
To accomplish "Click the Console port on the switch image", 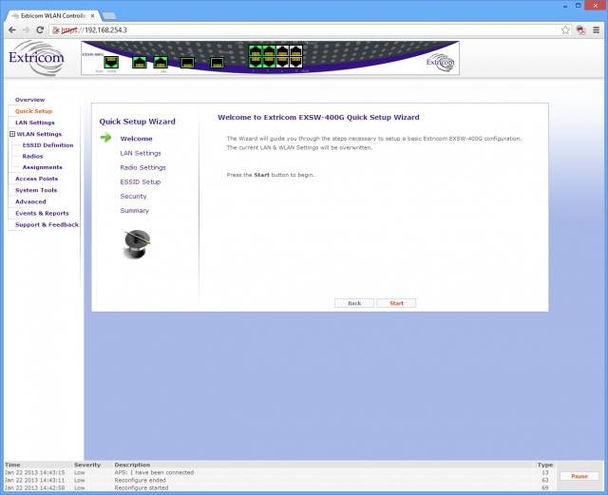I will (x=111, y=62).
